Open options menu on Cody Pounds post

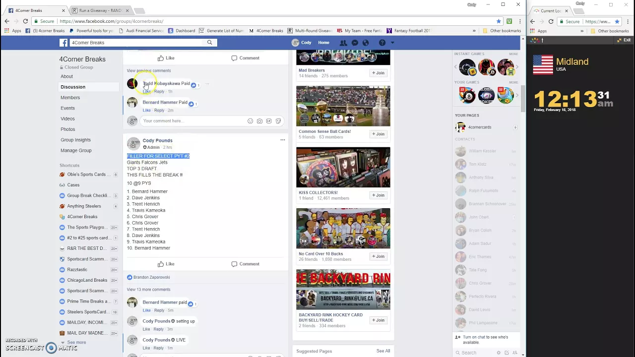pyautogui.click(x=283, y=140)
